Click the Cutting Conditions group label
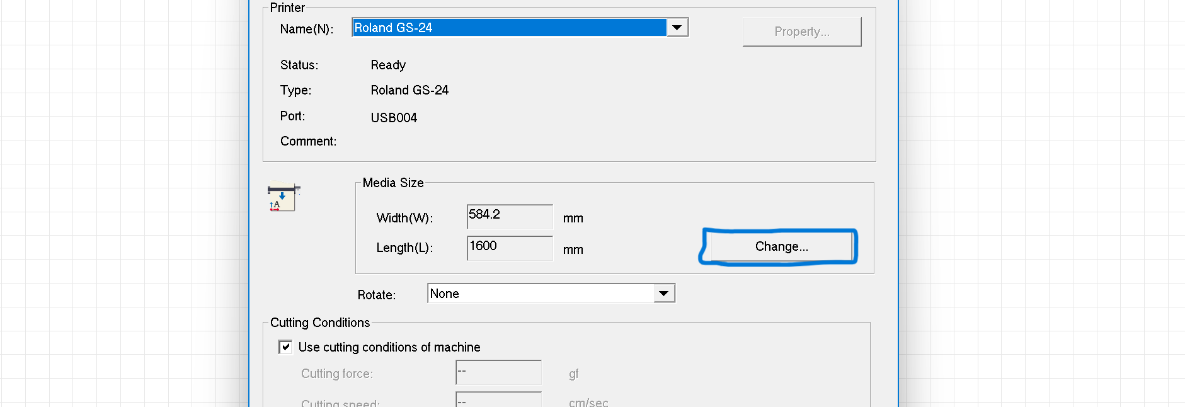 pos(320,323)
